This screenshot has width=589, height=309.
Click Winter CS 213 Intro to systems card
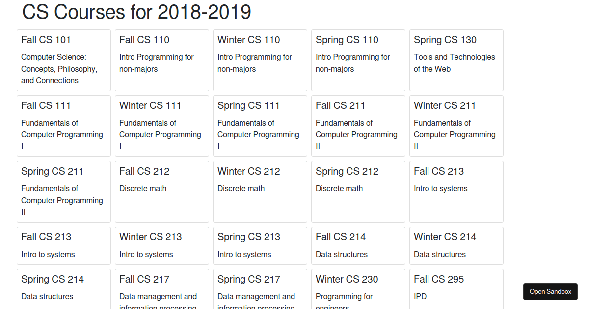pos(162,246)
